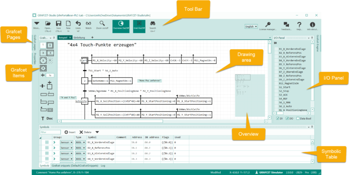Toggle the S6_2_Auto input box
This screenshot has width=349, height=175.
tap(276, 106)
